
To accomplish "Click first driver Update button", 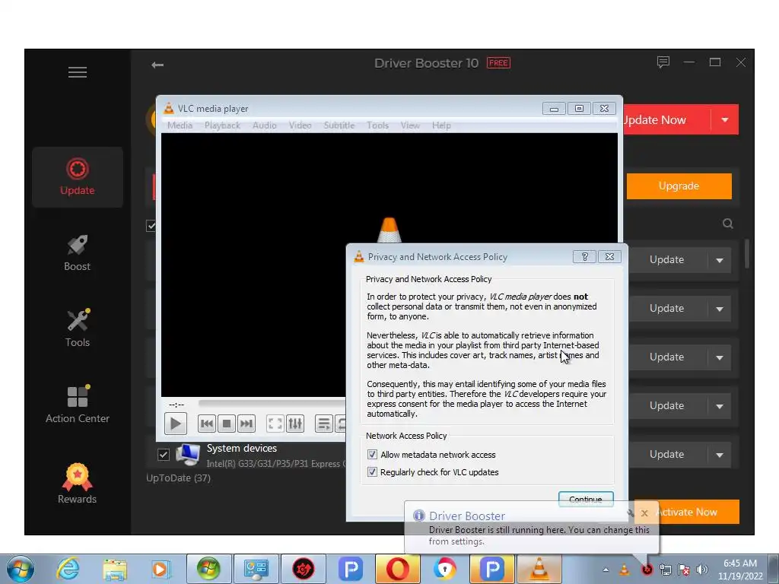I will [x=667, y=260].
